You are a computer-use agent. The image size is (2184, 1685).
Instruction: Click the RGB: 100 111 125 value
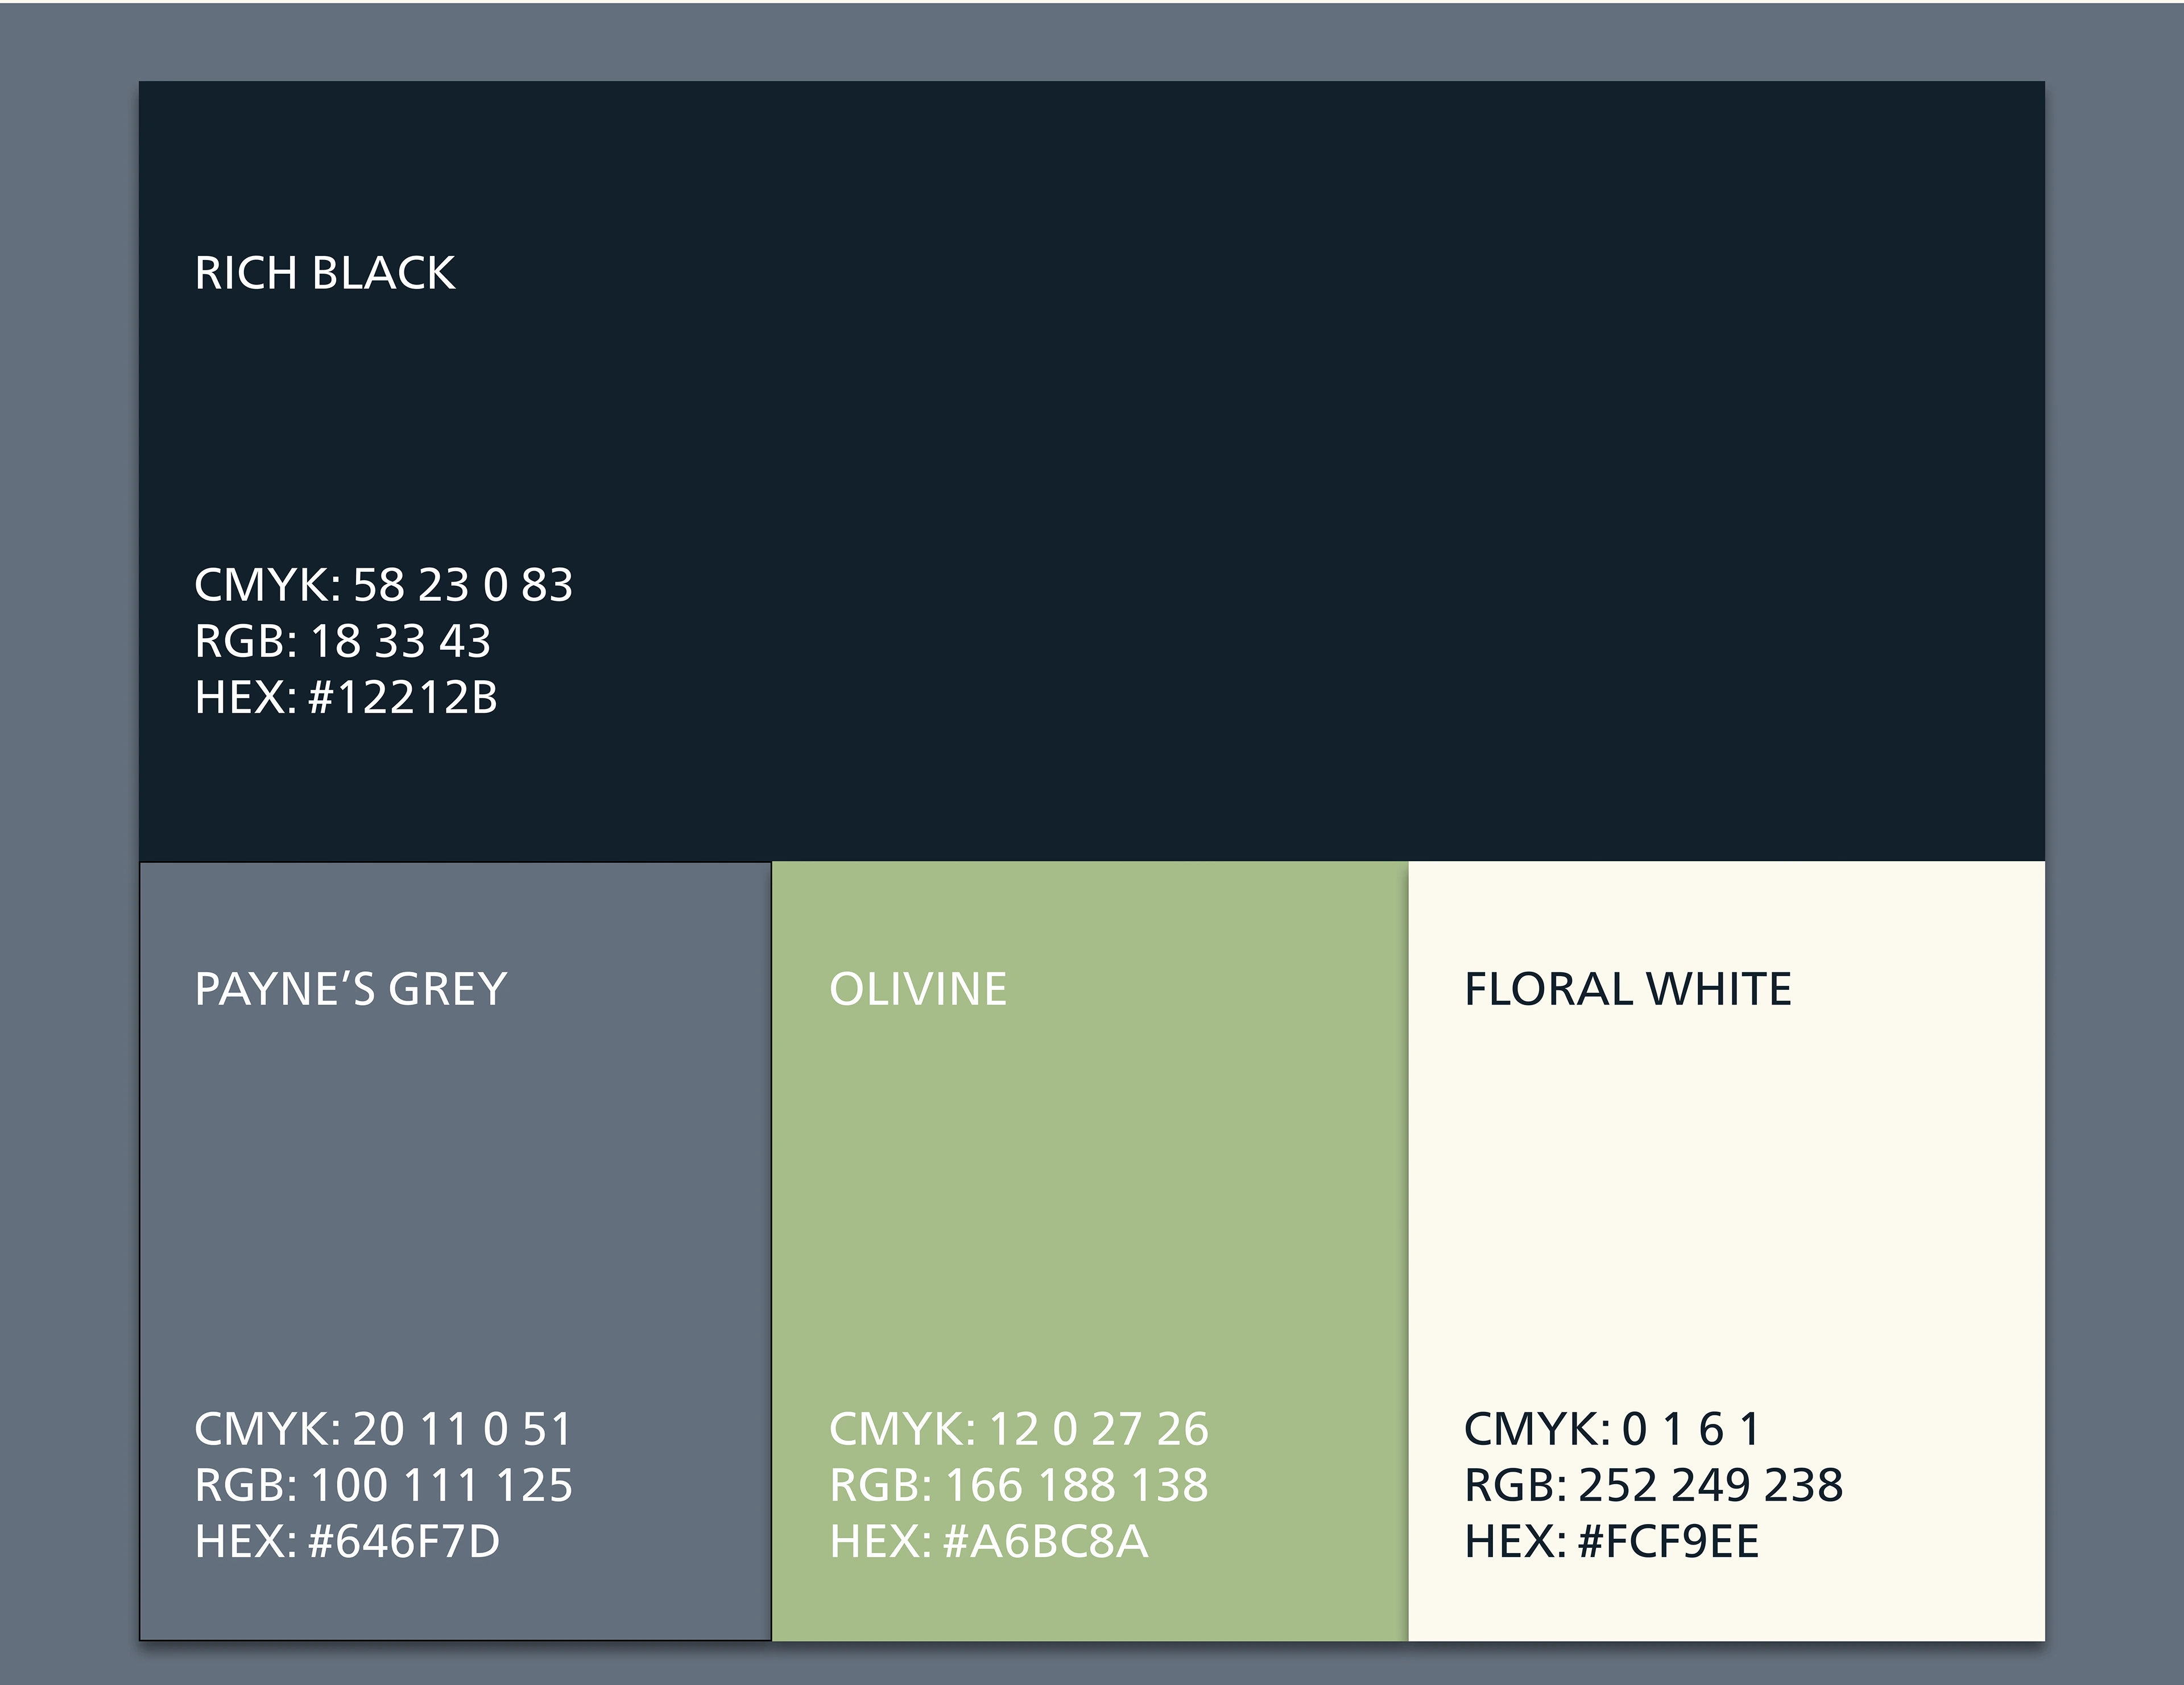(384, 1485)
